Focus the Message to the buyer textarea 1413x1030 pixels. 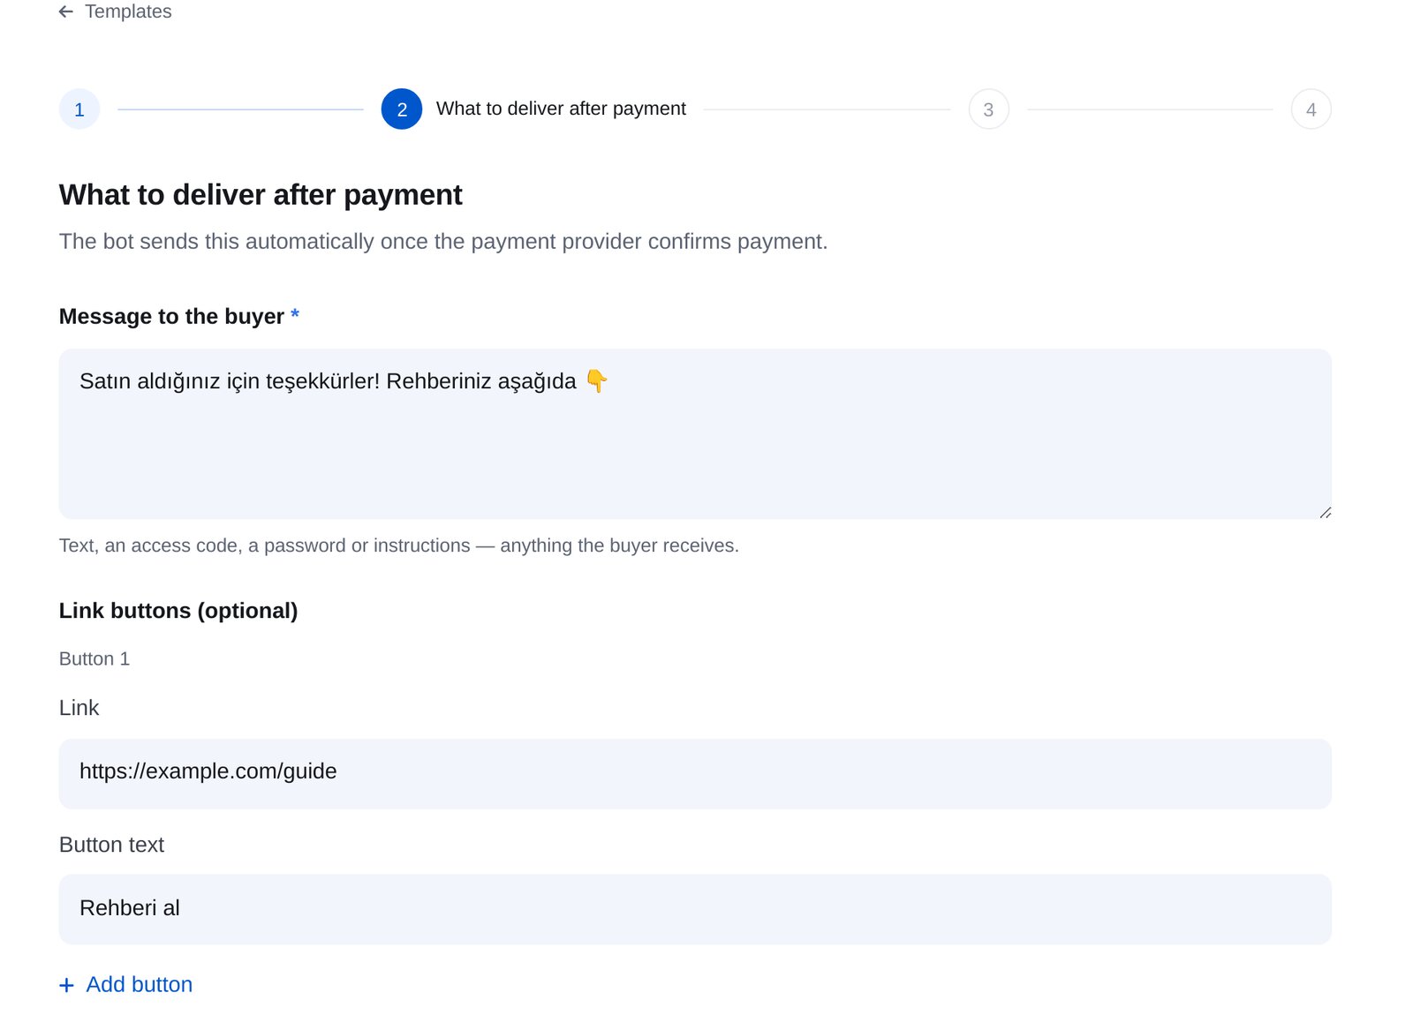point(695,434)
